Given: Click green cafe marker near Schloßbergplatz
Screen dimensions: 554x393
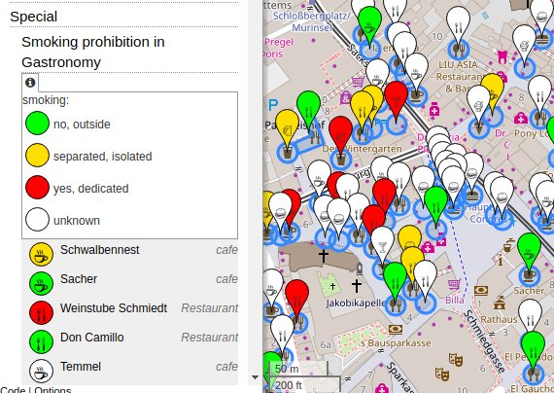Looking at the screenshot, I should pyautogui.click(x=369, y=23).
